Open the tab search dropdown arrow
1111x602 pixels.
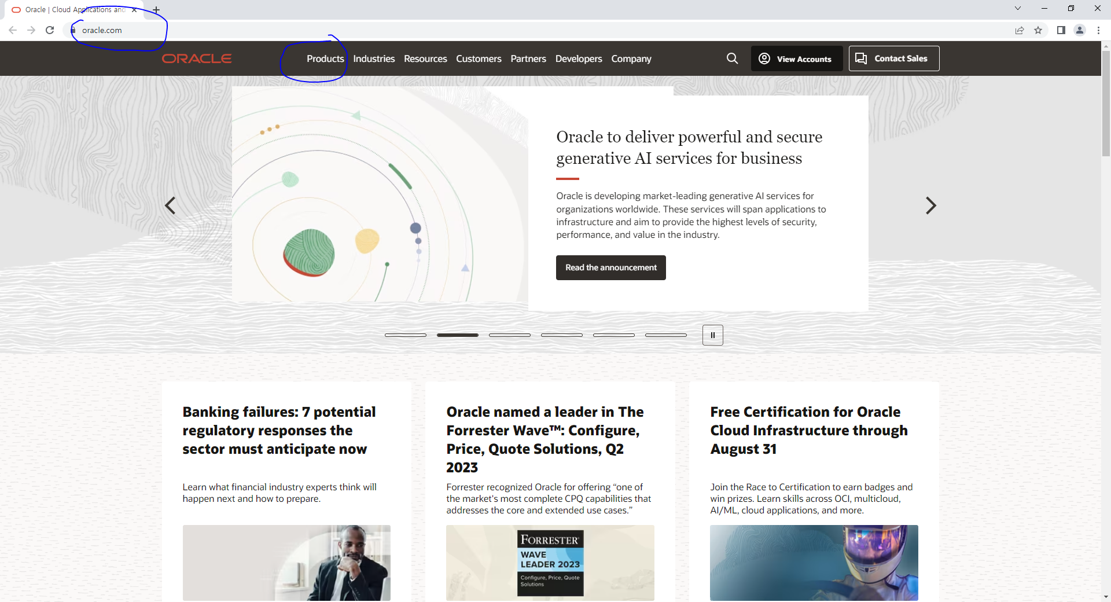[1018, 8]
